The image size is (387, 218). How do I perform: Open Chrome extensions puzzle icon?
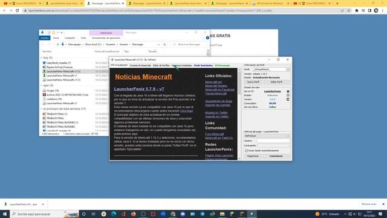coord(357,11)
